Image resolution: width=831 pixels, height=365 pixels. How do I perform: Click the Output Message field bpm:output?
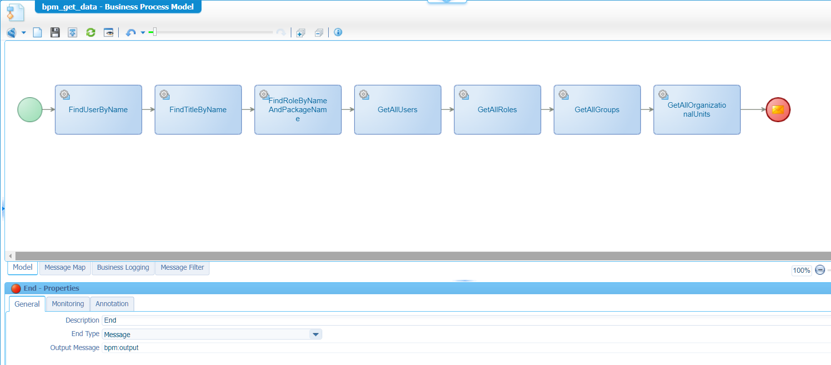(x=466, y=348)
